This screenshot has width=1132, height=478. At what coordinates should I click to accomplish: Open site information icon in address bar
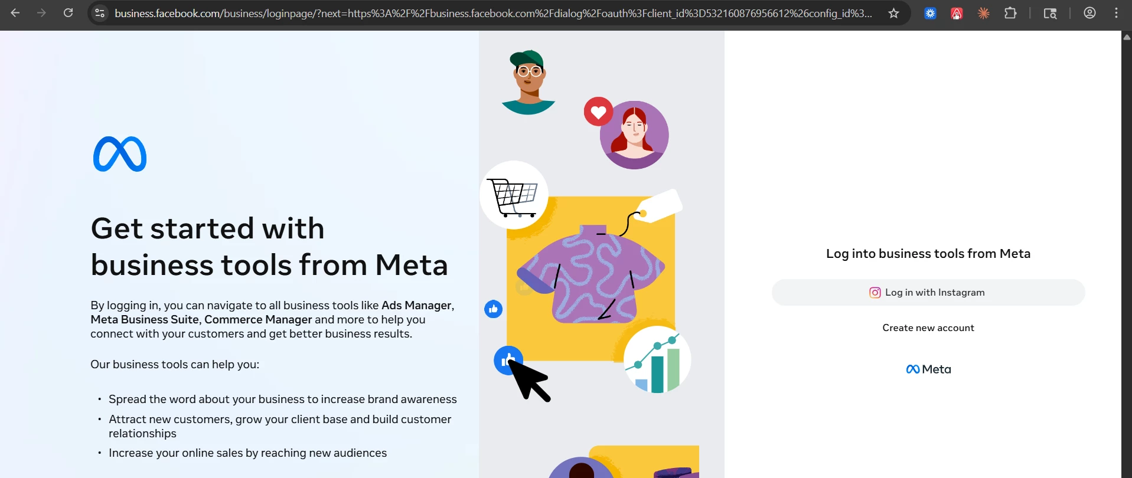coord(100,13)
